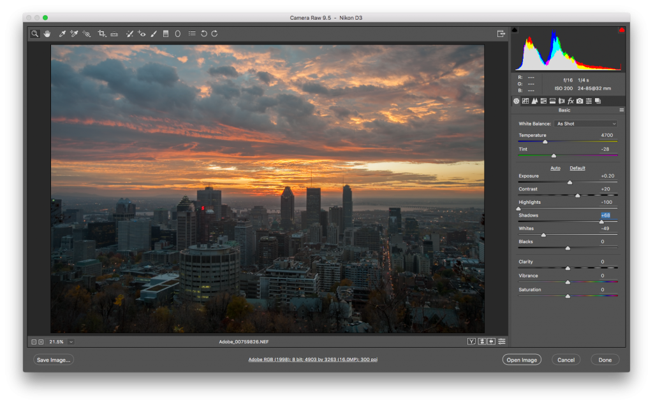Select the Zoom tool
This screenshot has width=653, height=405.
click(x=35, y=33)
